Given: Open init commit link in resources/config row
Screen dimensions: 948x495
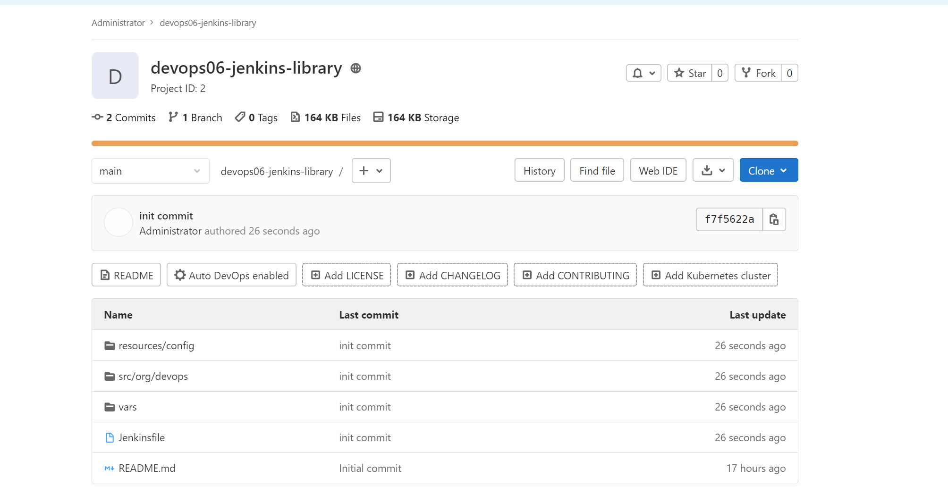Looking at the screenshot, I should 365,345.
